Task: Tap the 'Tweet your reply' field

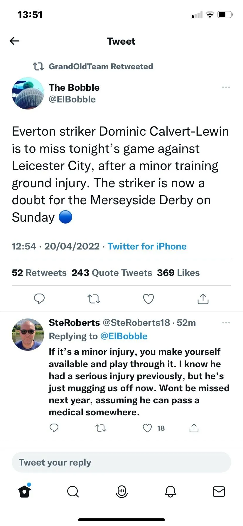Action: click(x=122, y=462)
